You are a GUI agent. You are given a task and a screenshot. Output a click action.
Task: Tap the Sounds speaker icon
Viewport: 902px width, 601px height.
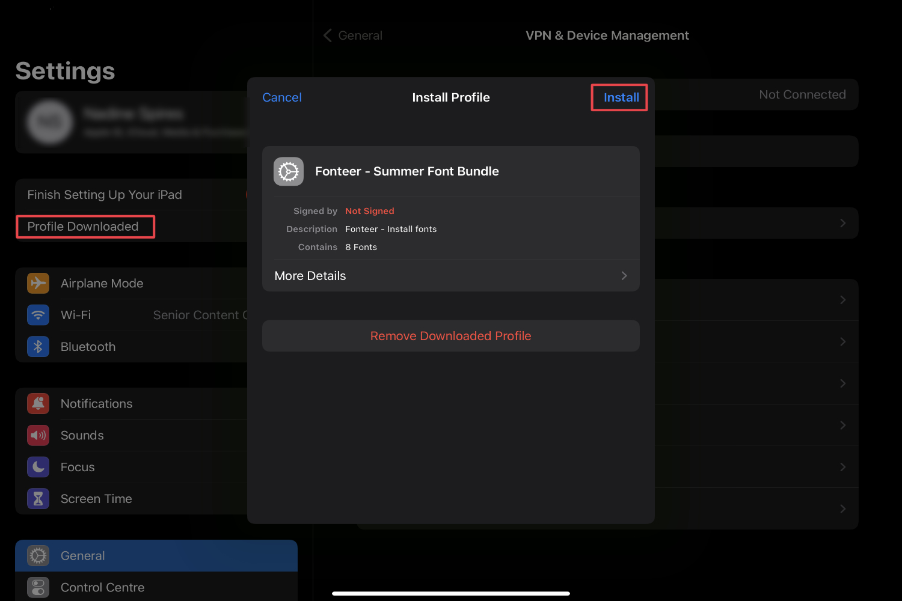coord(38,435)
